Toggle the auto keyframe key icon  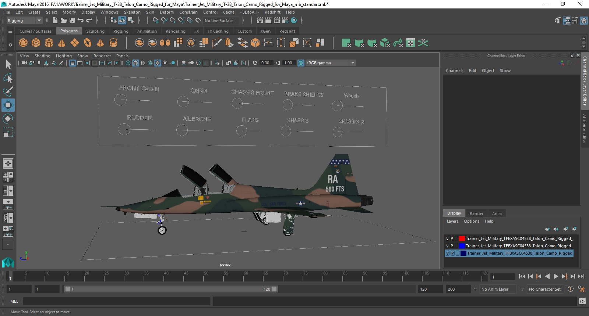(x=571, y=289)
